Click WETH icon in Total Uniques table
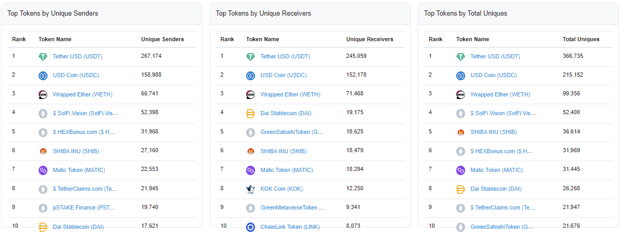Screen dimensions: 621x234 460,95
